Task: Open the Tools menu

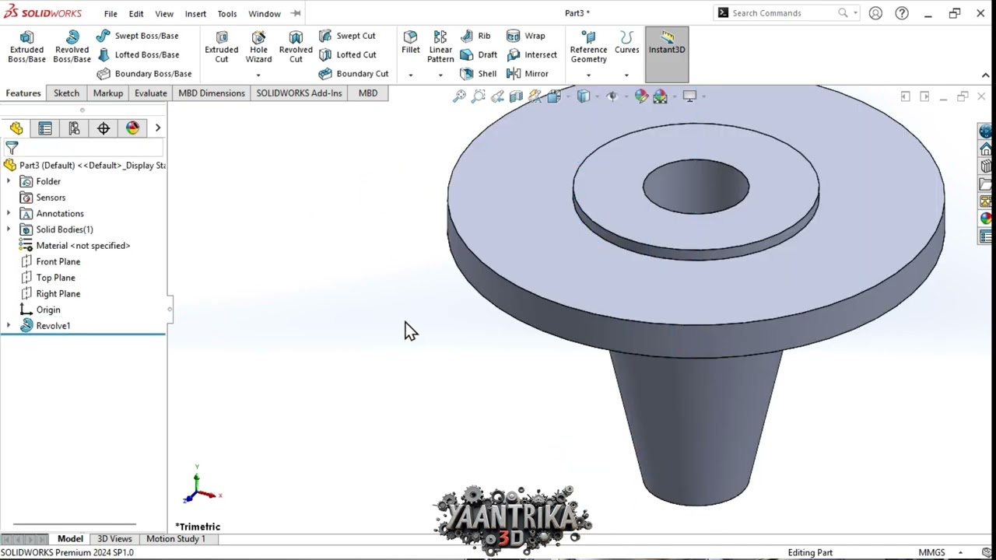Action: pyautogui.click(x=227, y=13)
